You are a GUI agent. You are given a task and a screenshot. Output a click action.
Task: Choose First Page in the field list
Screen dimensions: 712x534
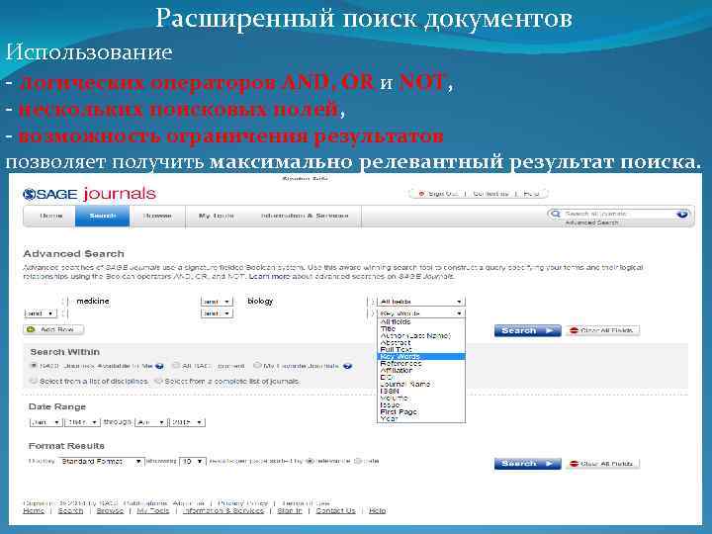point(421,411)
